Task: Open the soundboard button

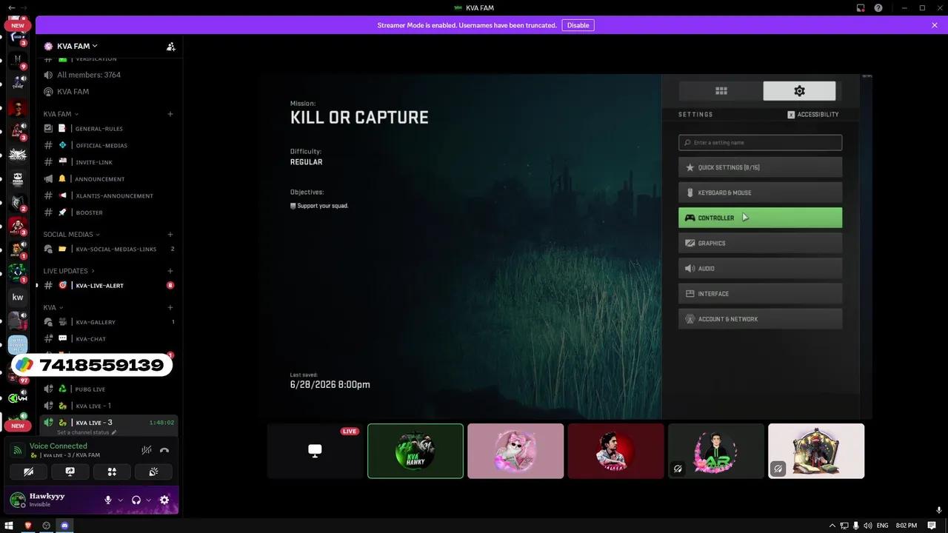Action: pyautogui.click(x=153, y=472)
